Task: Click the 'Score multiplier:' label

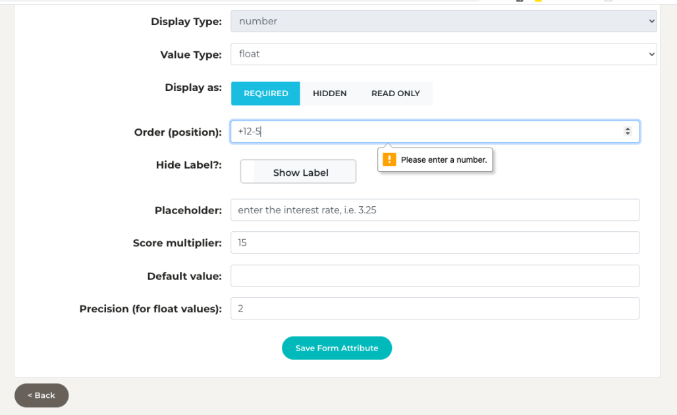Action: 177,243
